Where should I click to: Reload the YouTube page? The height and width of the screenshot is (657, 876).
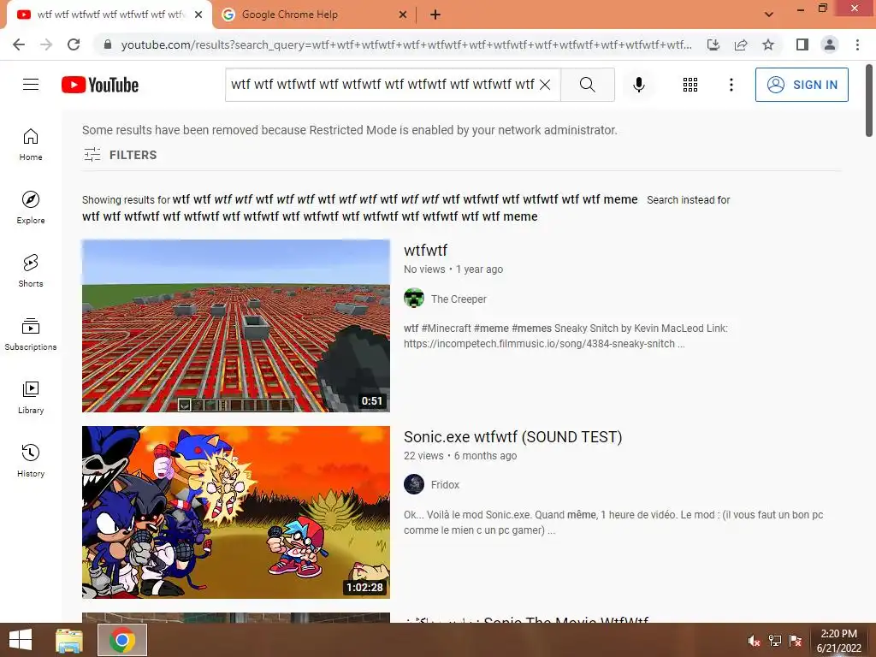coord(74,44)
